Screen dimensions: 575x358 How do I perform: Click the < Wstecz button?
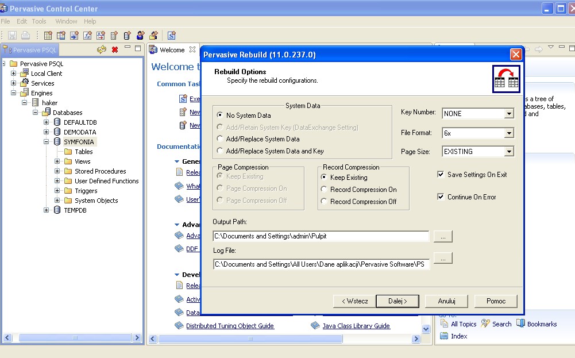point(354,301)
